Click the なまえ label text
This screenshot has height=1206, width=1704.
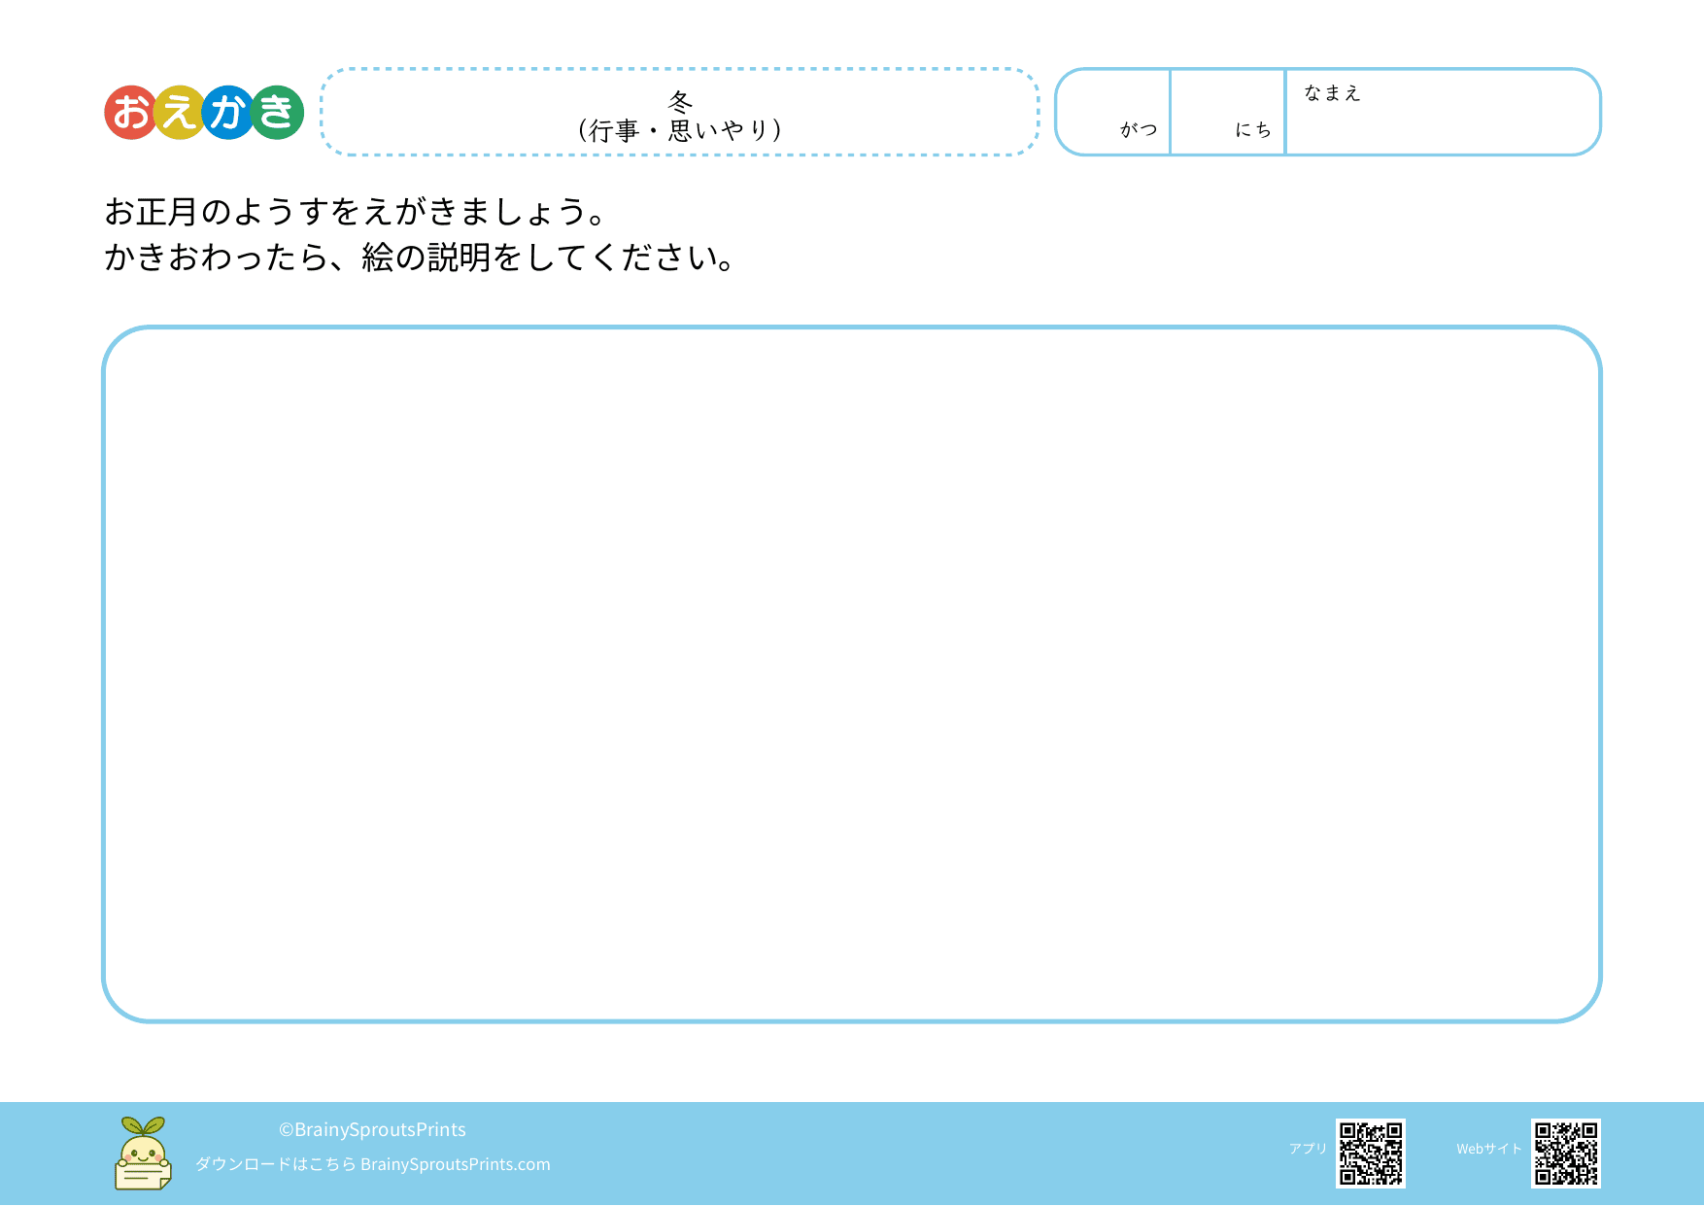1332,93
